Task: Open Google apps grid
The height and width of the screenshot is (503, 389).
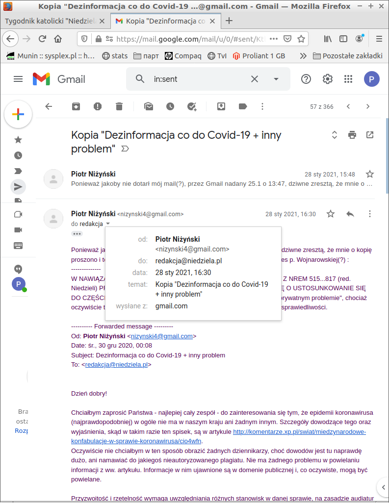Action: click(x=348, y=79)
